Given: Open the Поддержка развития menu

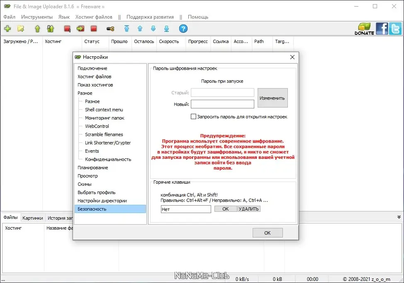Looking at the screenshot, I should (150, 17).
